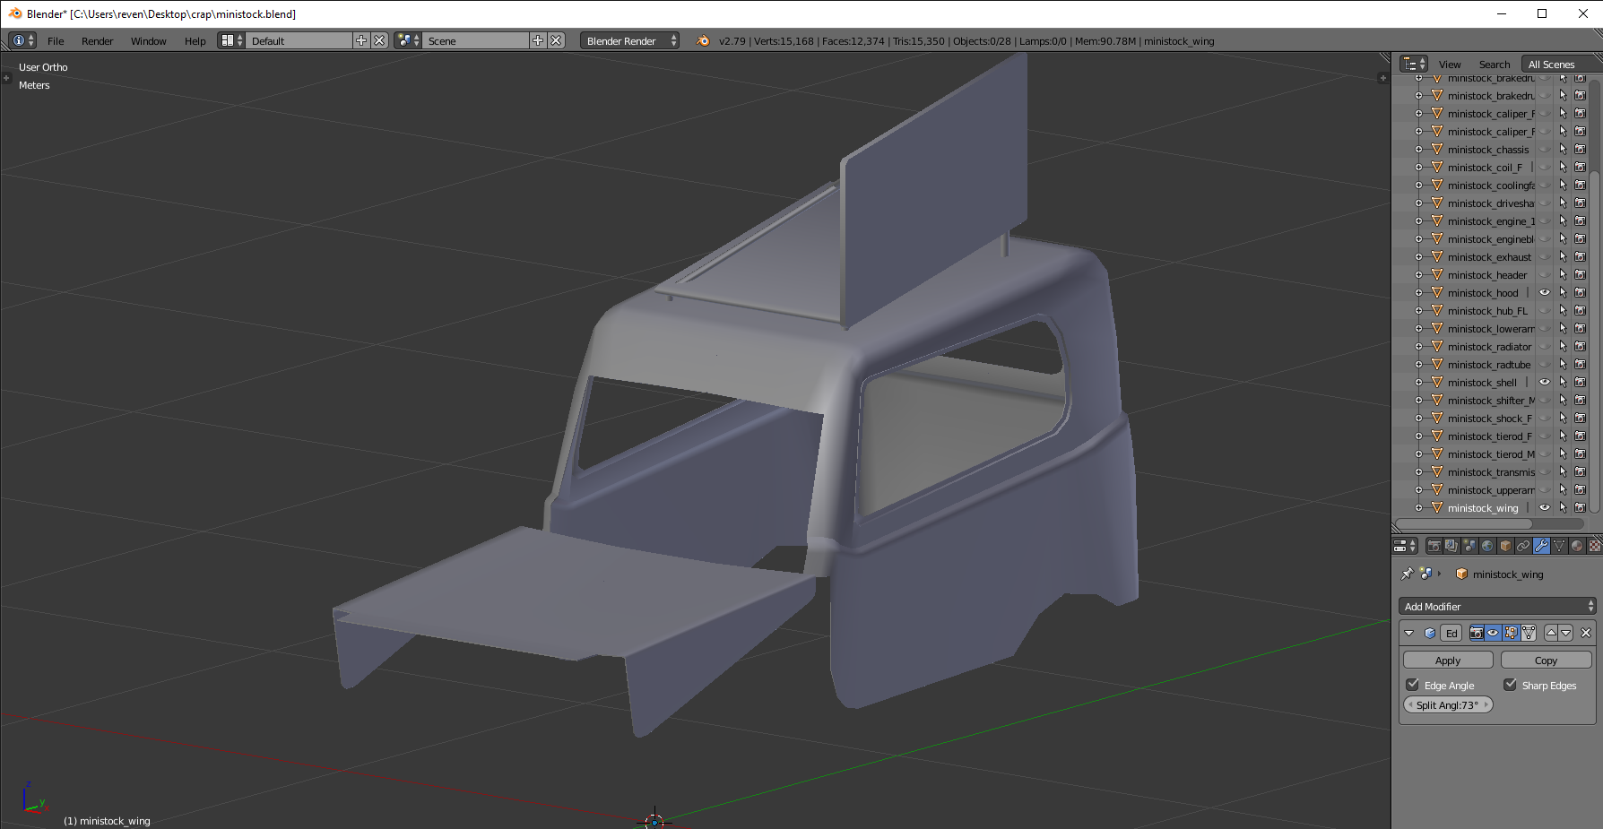Viewport: 1603px width, 829px height.
Task: Open the Modifiers properties tab (wrench icon)
Action: (x=1541, y=546)
